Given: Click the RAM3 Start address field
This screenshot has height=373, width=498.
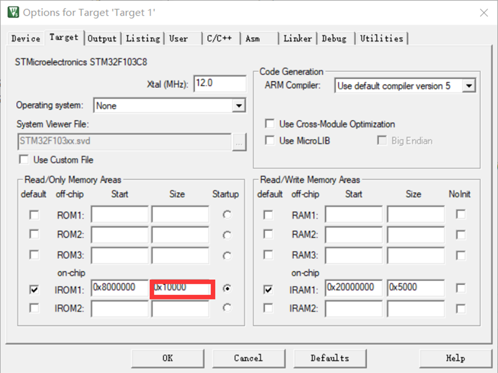Looking at the screenshot, I should [354, 255].
